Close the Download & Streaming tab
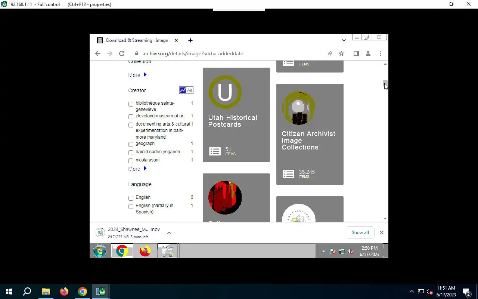 [x=176, y=40]
